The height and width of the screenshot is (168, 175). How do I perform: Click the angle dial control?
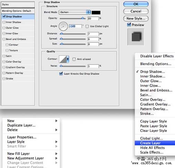coord(63,26)
